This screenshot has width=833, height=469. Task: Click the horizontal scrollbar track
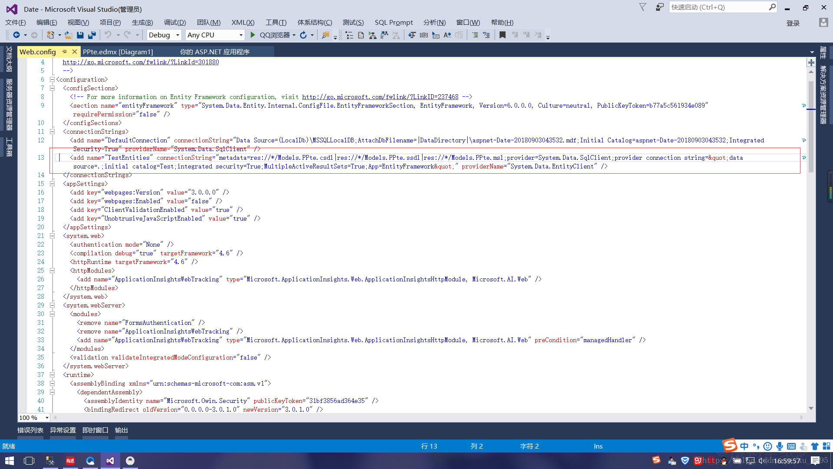point(427,418)
